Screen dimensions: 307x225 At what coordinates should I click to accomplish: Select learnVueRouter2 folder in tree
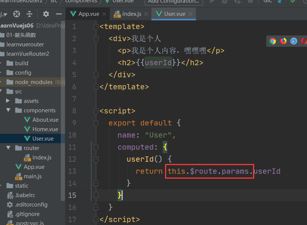click(x=28, y=54)
